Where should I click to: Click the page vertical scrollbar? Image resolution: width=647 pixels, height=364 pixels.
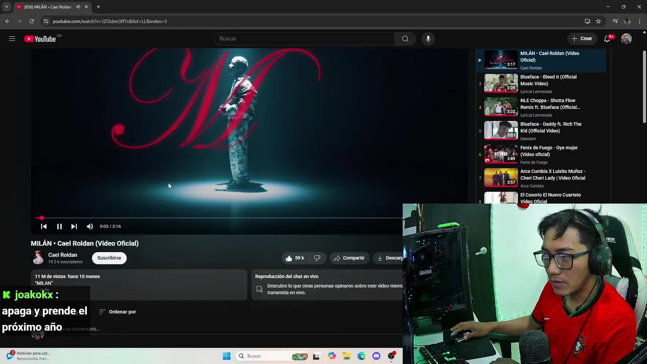[x=644, y=86]
